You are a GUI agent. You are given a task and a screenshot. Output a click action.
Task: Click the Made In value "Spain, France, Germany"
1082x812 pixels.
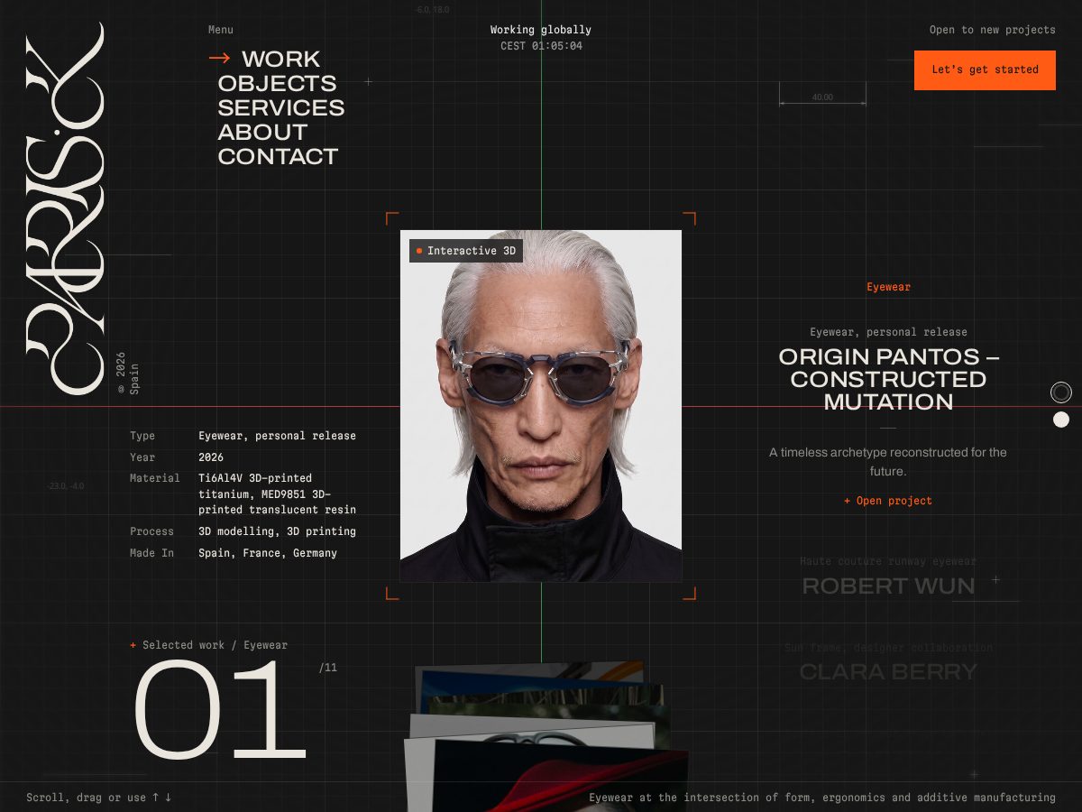coord(268,553)
